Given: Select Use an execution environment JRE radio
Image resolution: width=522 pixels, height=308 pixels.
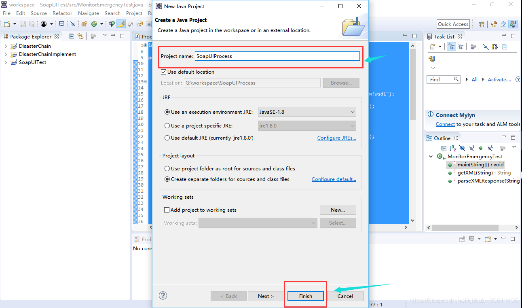Looking at the screenshot, I should point(167,112).
